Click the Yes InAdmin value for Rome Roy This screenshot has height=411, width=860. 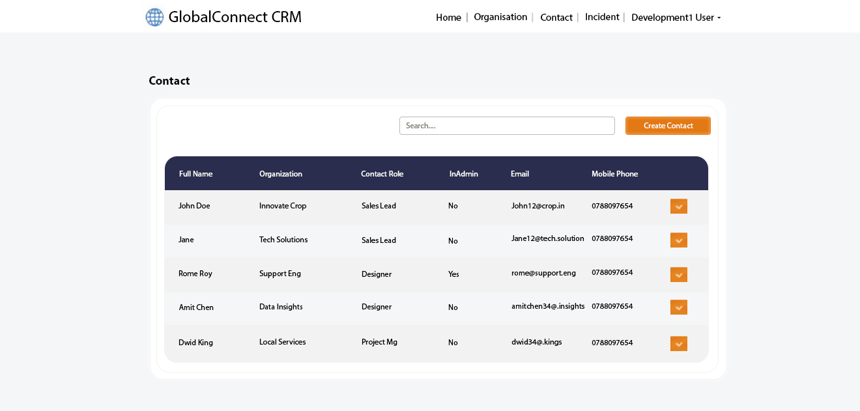point(453,274)
